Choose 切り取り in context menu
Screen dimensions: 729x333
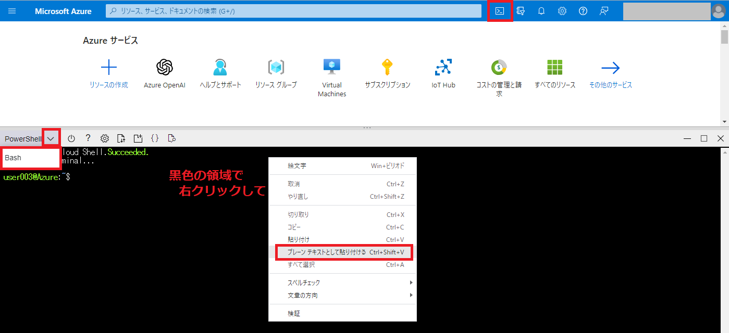(x=342, y=215)
